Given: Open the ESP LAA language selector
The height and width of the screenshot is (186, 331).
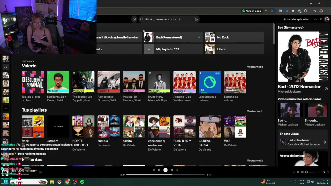Looking at the screenshot, I should click(x=302, y=182).
